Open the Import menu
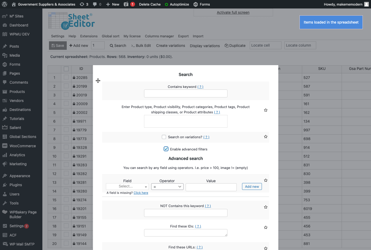 pos(198,36)
